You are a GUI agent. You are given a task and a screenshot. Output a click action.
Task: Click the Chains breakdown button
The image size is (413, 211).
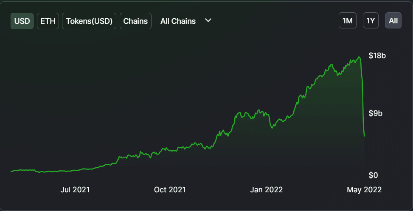point(135,21)
